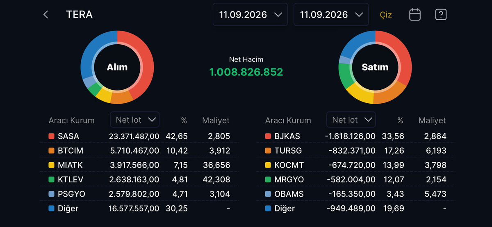Image resolution: width=492 pixels, height=227 pixels.
Task: Select the KTLEV row label
Action: pos(70,179)
